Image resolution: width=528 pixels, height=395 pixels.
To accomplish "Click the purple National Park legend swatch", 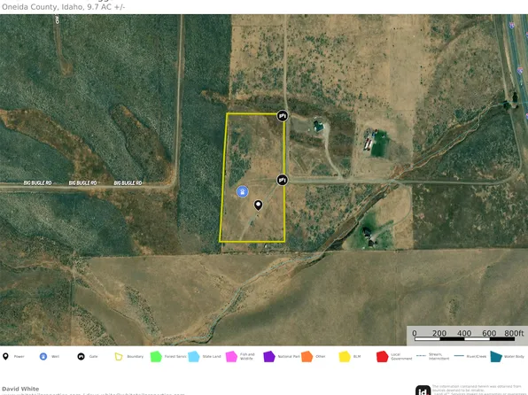I will [269, 356].
